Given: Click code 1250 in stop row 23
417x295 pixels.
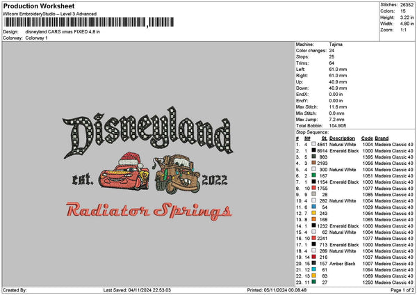Looking at the screenshot, I should pos(368,282).
